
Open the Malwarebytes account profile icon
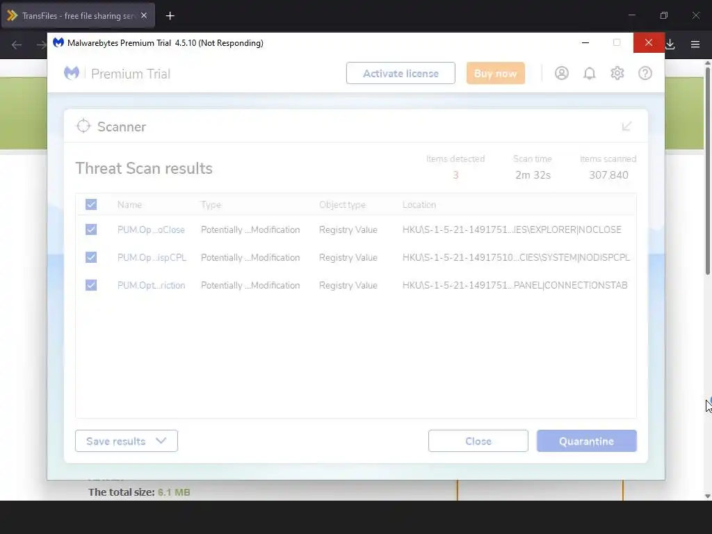(x=561, y=73)
